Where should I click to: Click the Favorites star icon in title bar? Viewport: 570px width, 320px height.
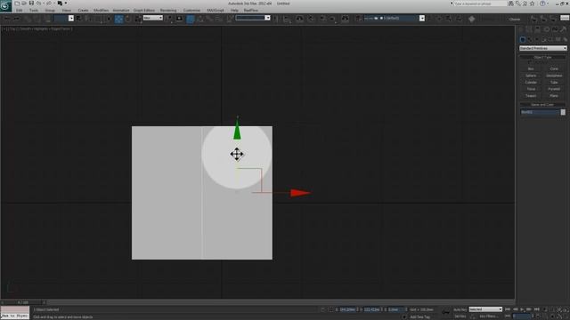(533, 4)
